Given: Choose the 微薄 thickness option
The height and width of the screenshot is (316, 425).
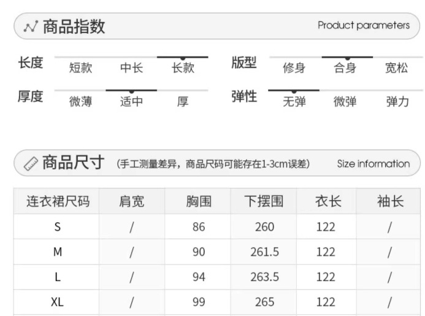Looking at the screenshot, I should pyautogui.click(x=80, y=101).
